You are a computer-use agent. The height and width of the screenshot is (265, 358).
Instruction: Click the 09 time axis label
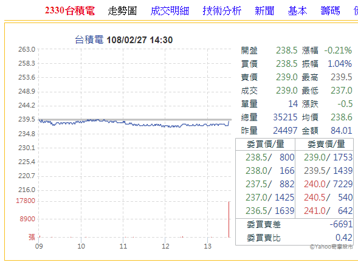(x=39, y=246)
